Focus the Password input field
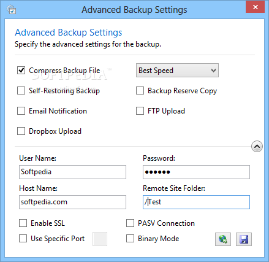The image size is (269, 262). [196, 172]
